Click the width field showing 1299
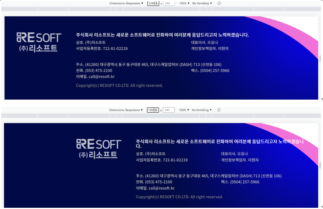 [x=153, y=3]
